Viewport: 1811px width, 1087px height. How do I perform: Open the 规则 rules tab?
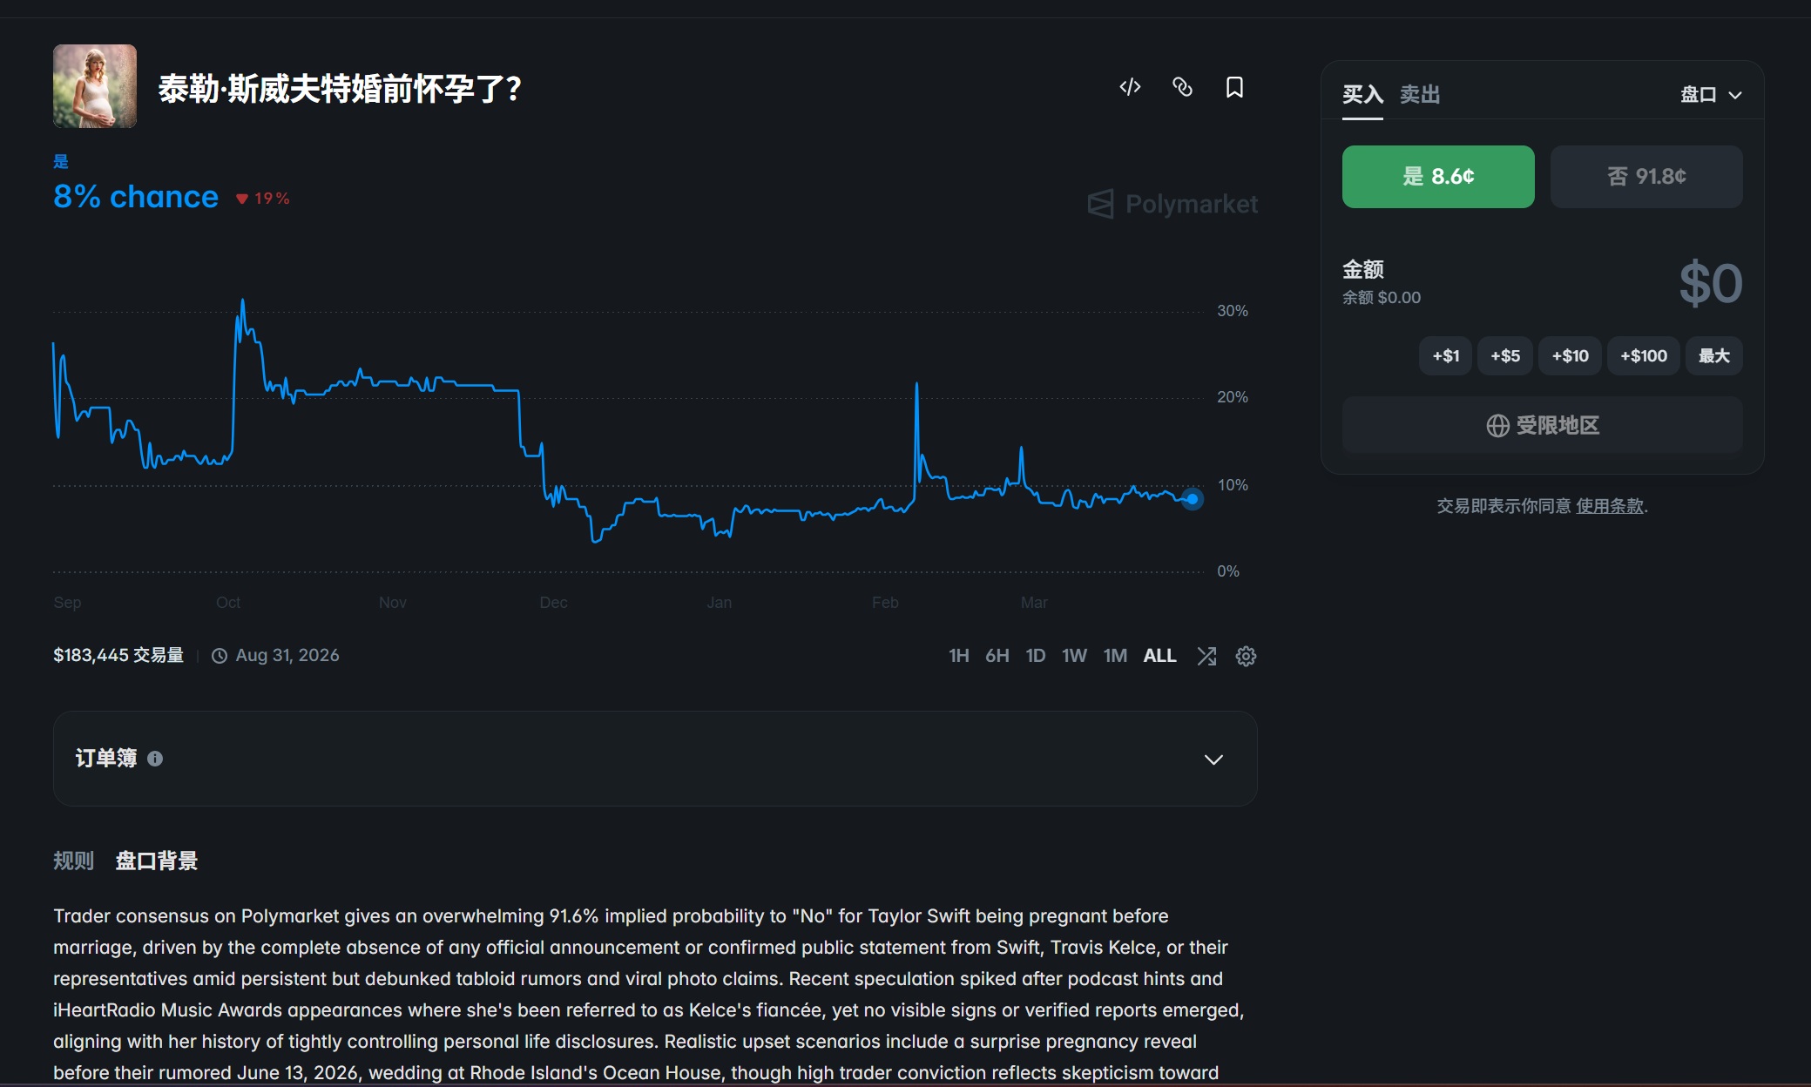73,861
